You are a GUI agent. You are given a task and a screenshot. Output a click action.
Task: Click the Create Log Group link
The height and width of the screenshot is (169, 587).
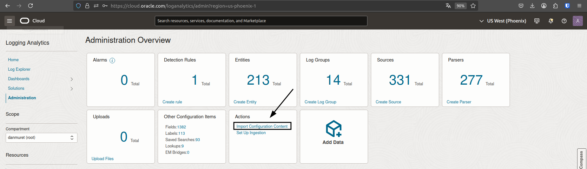(320, 102)
